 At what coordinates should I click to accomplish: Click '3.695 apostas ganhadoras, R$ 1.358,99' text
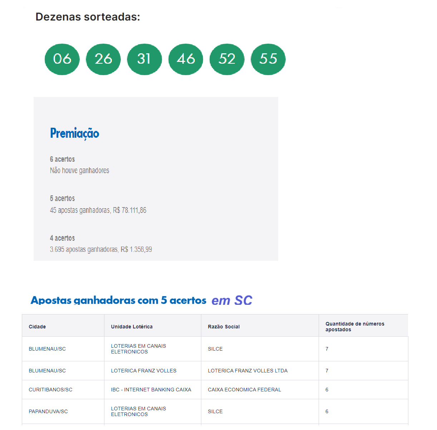[101, 249]
